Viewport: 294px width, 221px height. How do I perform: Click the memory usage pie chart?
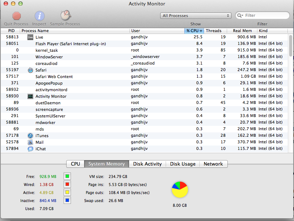click(180, 190)
